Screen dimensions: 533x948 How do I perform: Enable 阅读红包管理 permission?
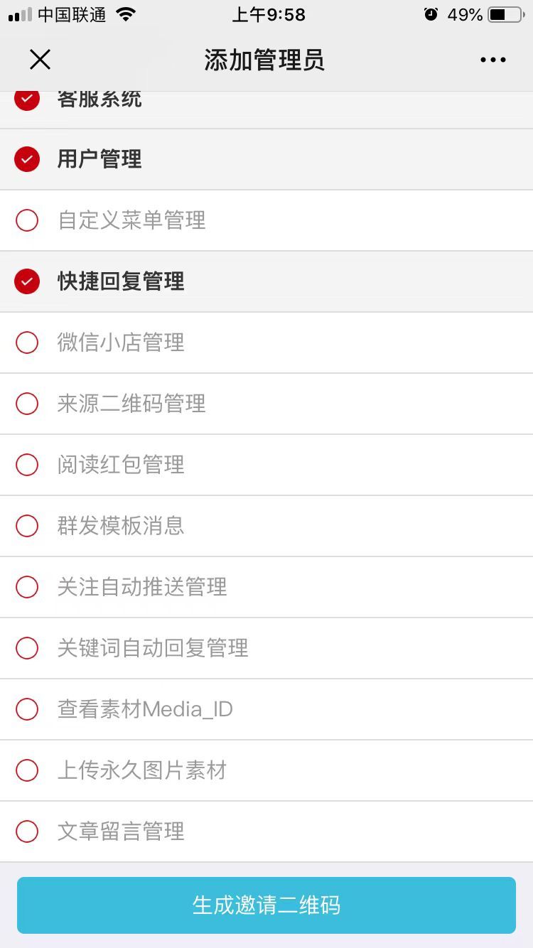(27, 465)
